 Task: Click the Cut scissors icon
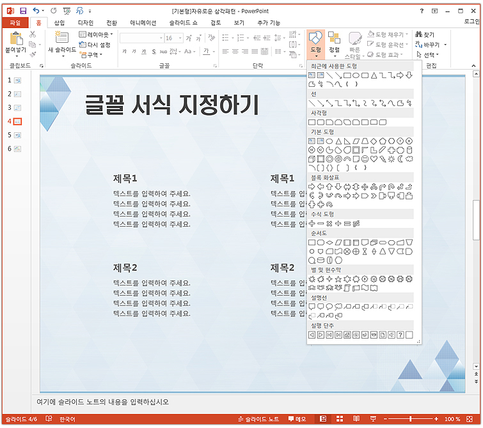tap(33, 34)
